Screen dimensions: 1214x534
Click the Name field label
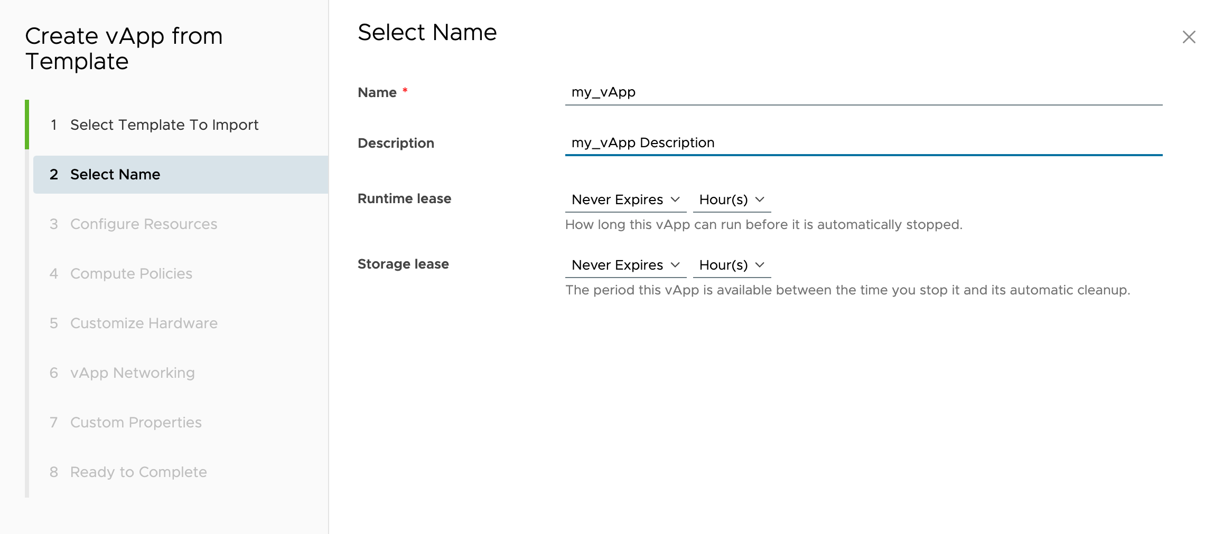377,93
